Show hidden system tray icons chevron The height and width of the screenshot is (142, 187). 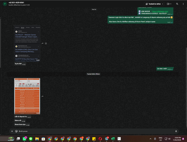pos(150,139)
